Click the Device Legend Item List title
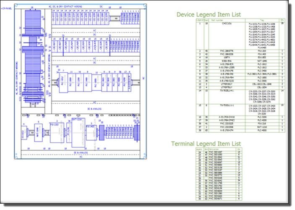 point(209,15)
